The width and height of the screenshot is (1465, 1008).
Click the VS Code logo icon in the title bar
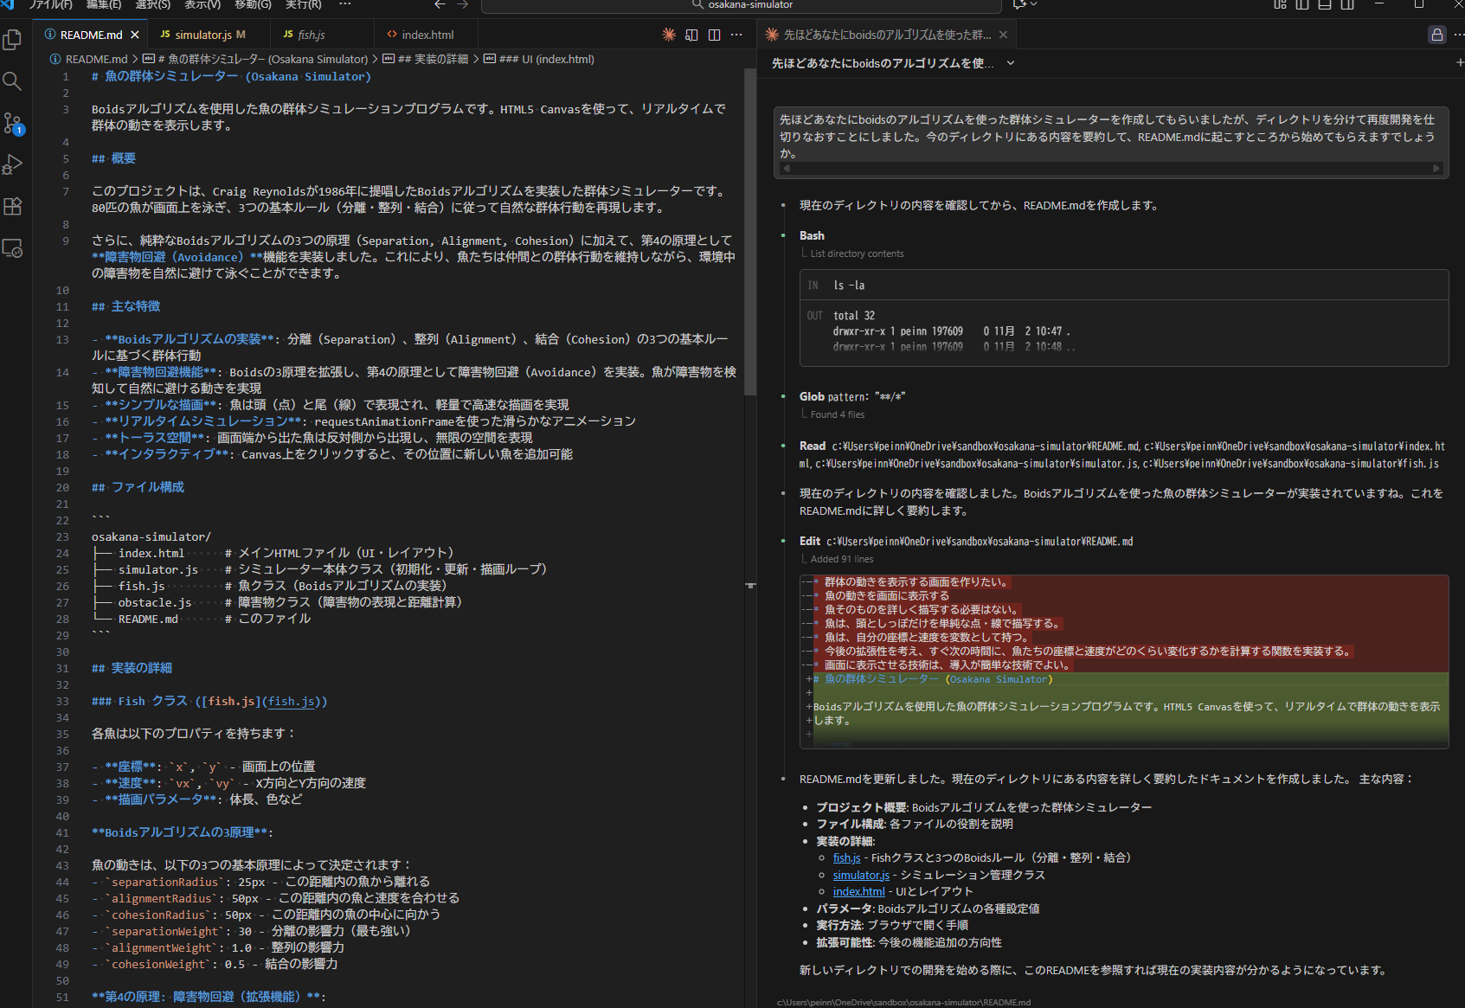click(x=8, y=4)
